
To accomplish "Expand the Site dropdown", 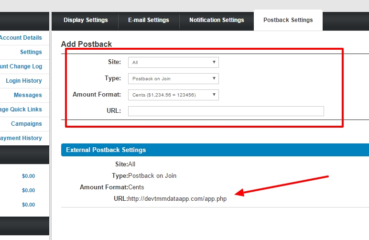I will coord(173,62).
